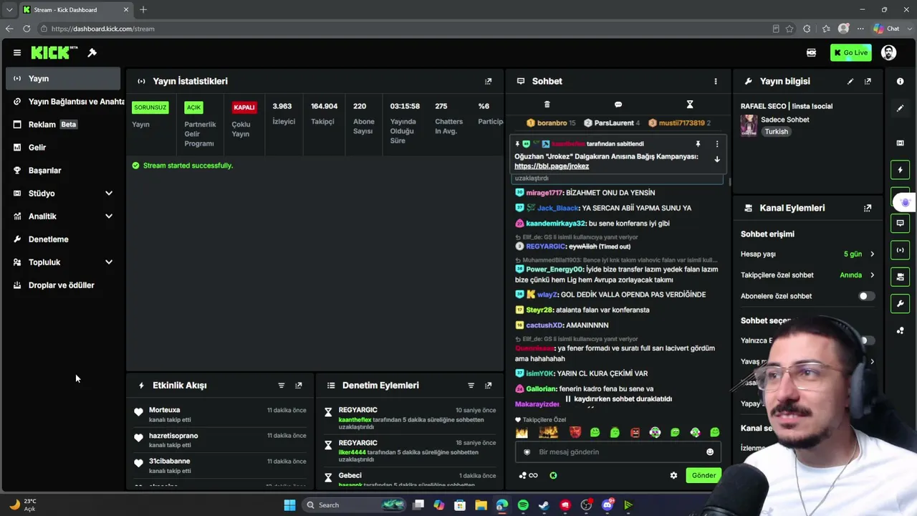Screen dimensions: 917x516
Task: Select Yayın in the sidebar
Action: pos(63,79)
